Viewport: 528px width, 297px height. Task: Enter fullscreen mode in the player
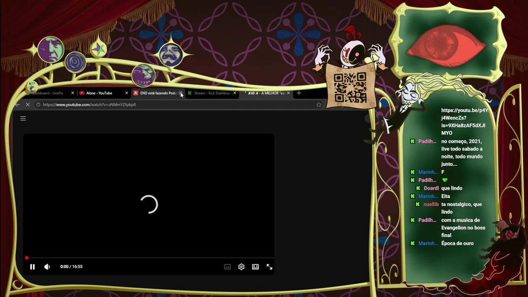coord(269,267)
